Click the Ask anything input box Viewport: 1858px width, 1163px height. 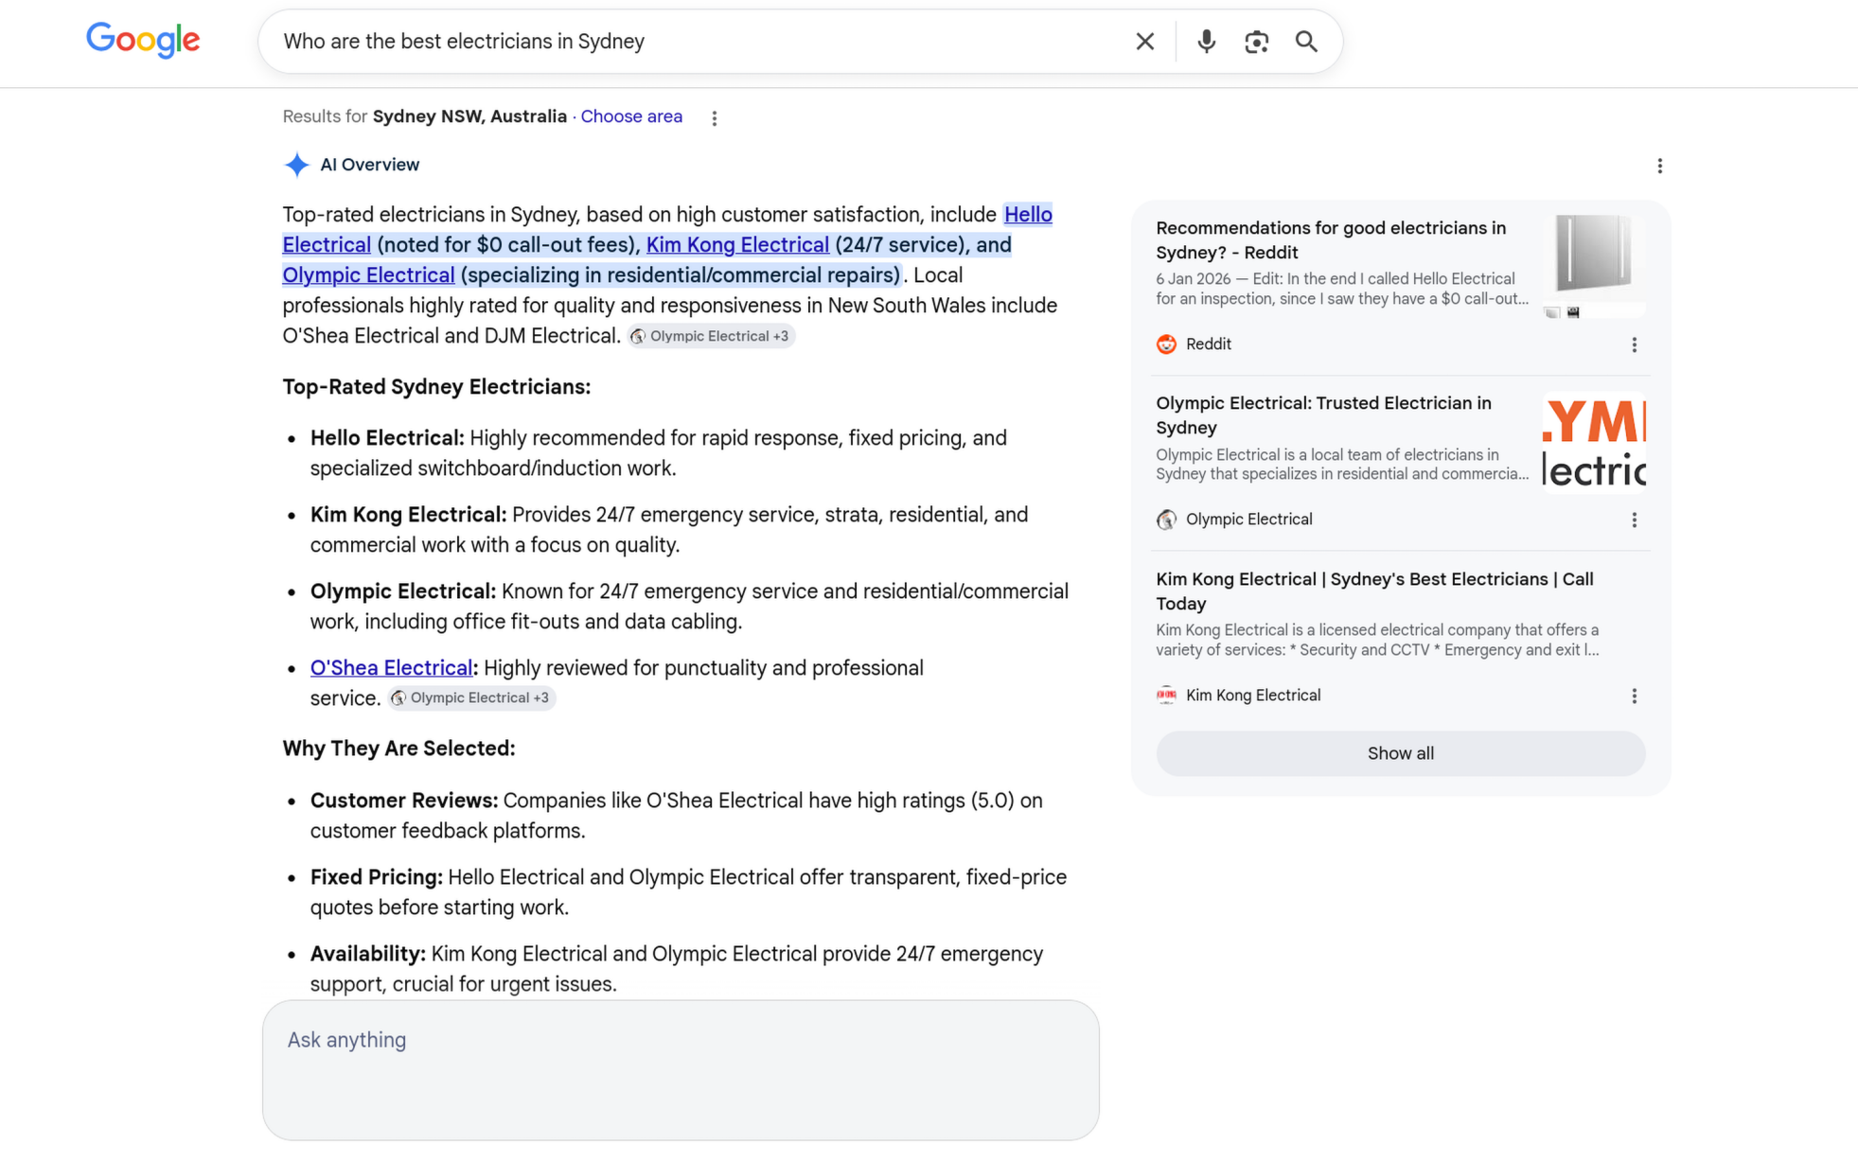(x=680, y=1069)
